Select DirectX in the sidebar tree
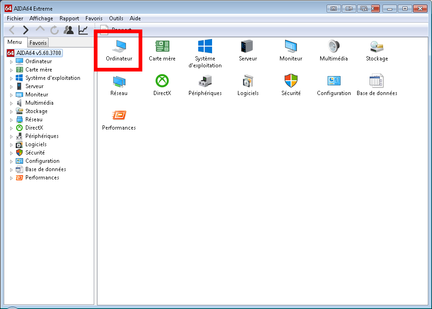 tap(34, 128)
